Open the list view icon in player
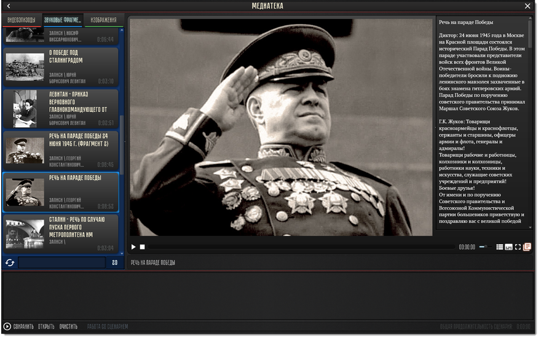Image resolution: width=541 pixels, height=338 pixels. point(499,247)
